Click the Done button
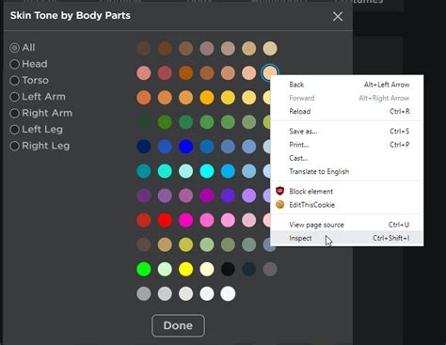 coord(178,325)
